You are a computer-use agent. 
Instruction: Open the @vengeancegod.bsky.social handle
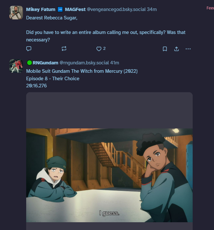[x=116, y=9]
